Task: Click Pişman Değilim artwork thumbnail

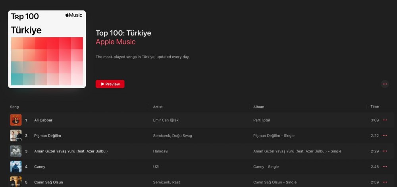Action: tap(16, 135)
